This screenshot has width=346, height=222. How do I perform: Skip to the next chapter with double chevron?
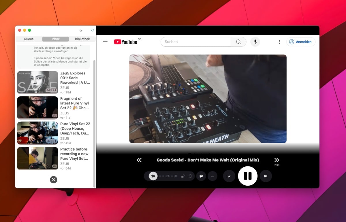click(x=277, y=160)
